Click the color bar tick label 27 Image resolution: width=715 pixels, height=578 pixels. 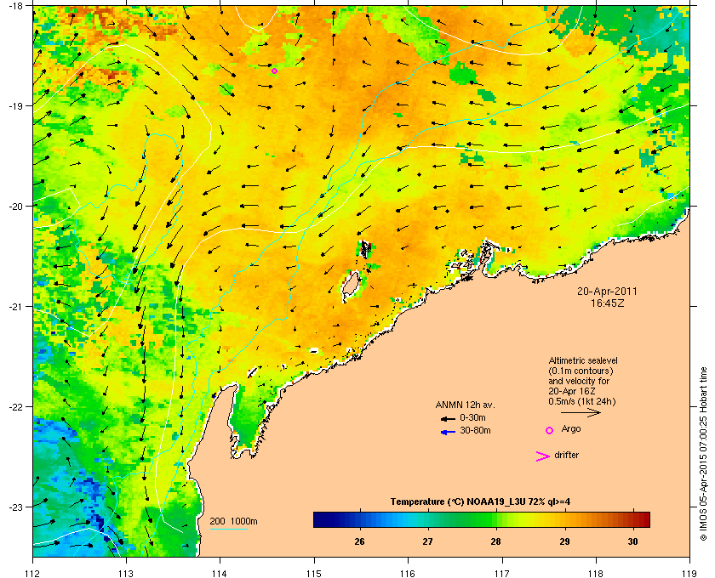[427, 541]
